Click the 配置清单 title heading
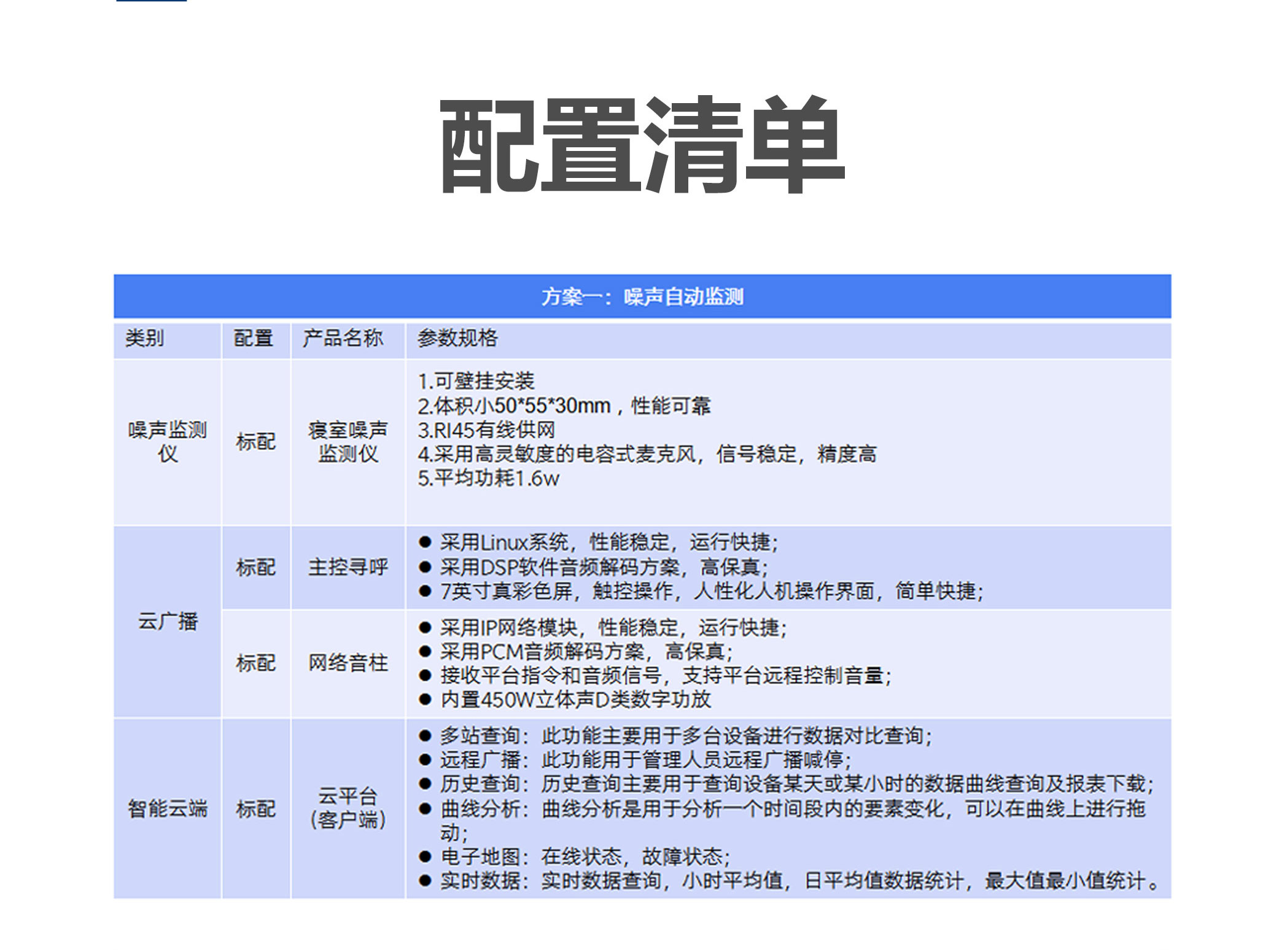This screenshot has height=950, width=1279. 642,145
